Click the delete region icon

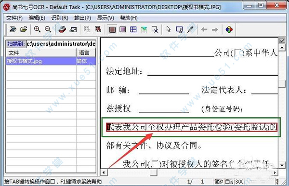click(x=155, y=29)
